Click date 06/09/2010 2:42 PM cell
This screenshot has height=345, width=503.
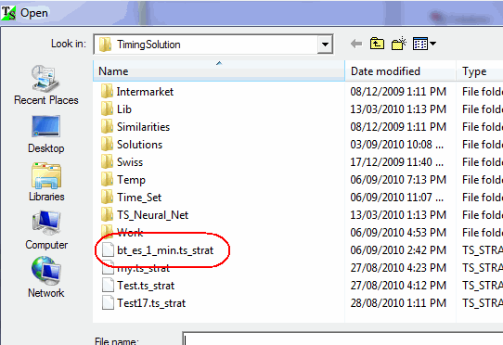pyautogui.click(x=398, y=250)
